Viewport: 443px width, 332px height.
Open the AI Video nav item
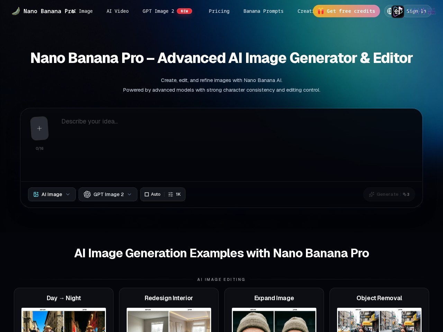[118, 11]
